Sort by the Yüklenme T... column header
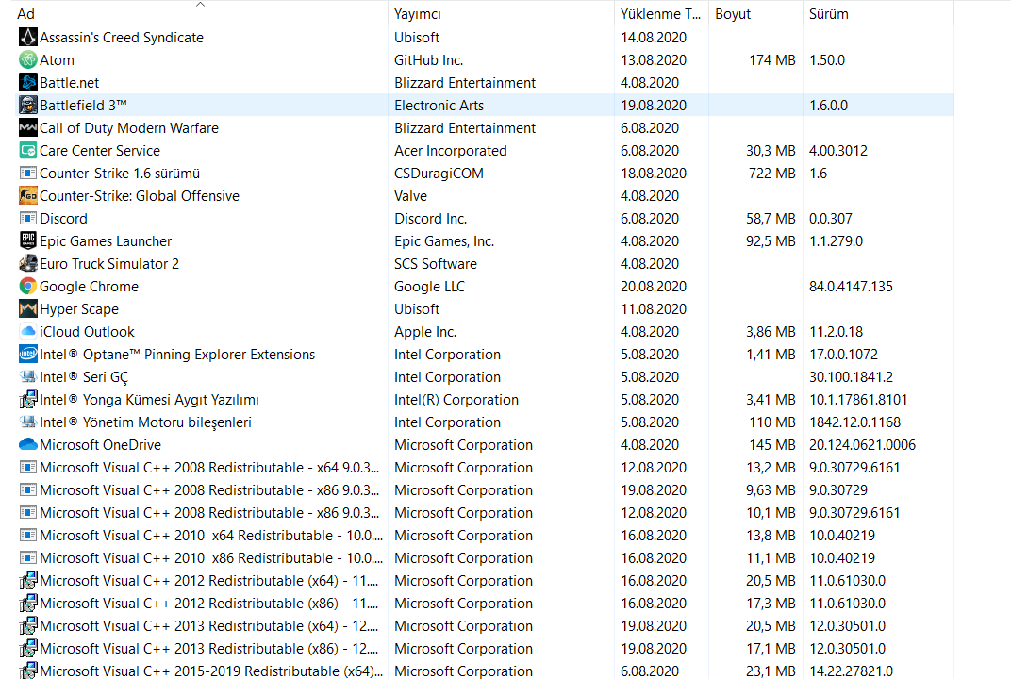 [x=660, y=14]
